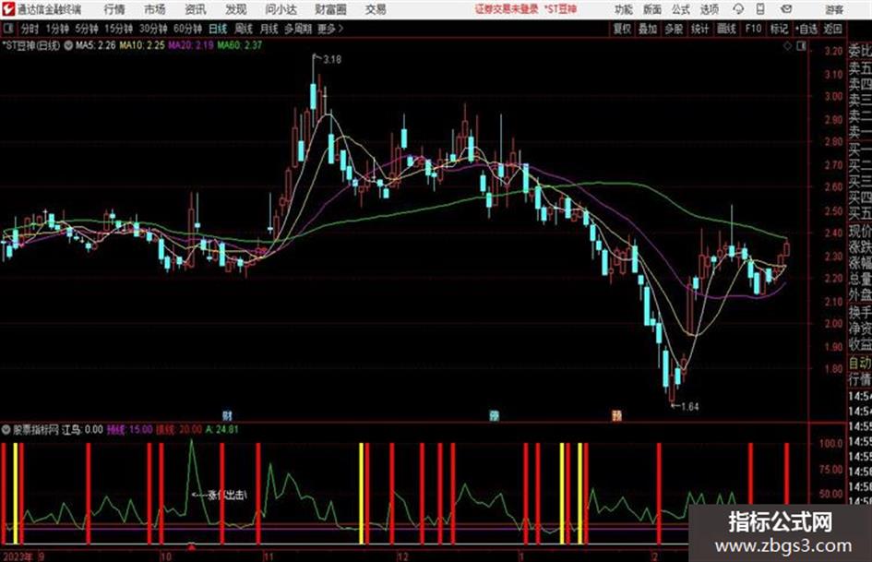Click the MA5: 2.26 indicator value
The width and height of the screenshot is (872, 562).
coord(95,45)
